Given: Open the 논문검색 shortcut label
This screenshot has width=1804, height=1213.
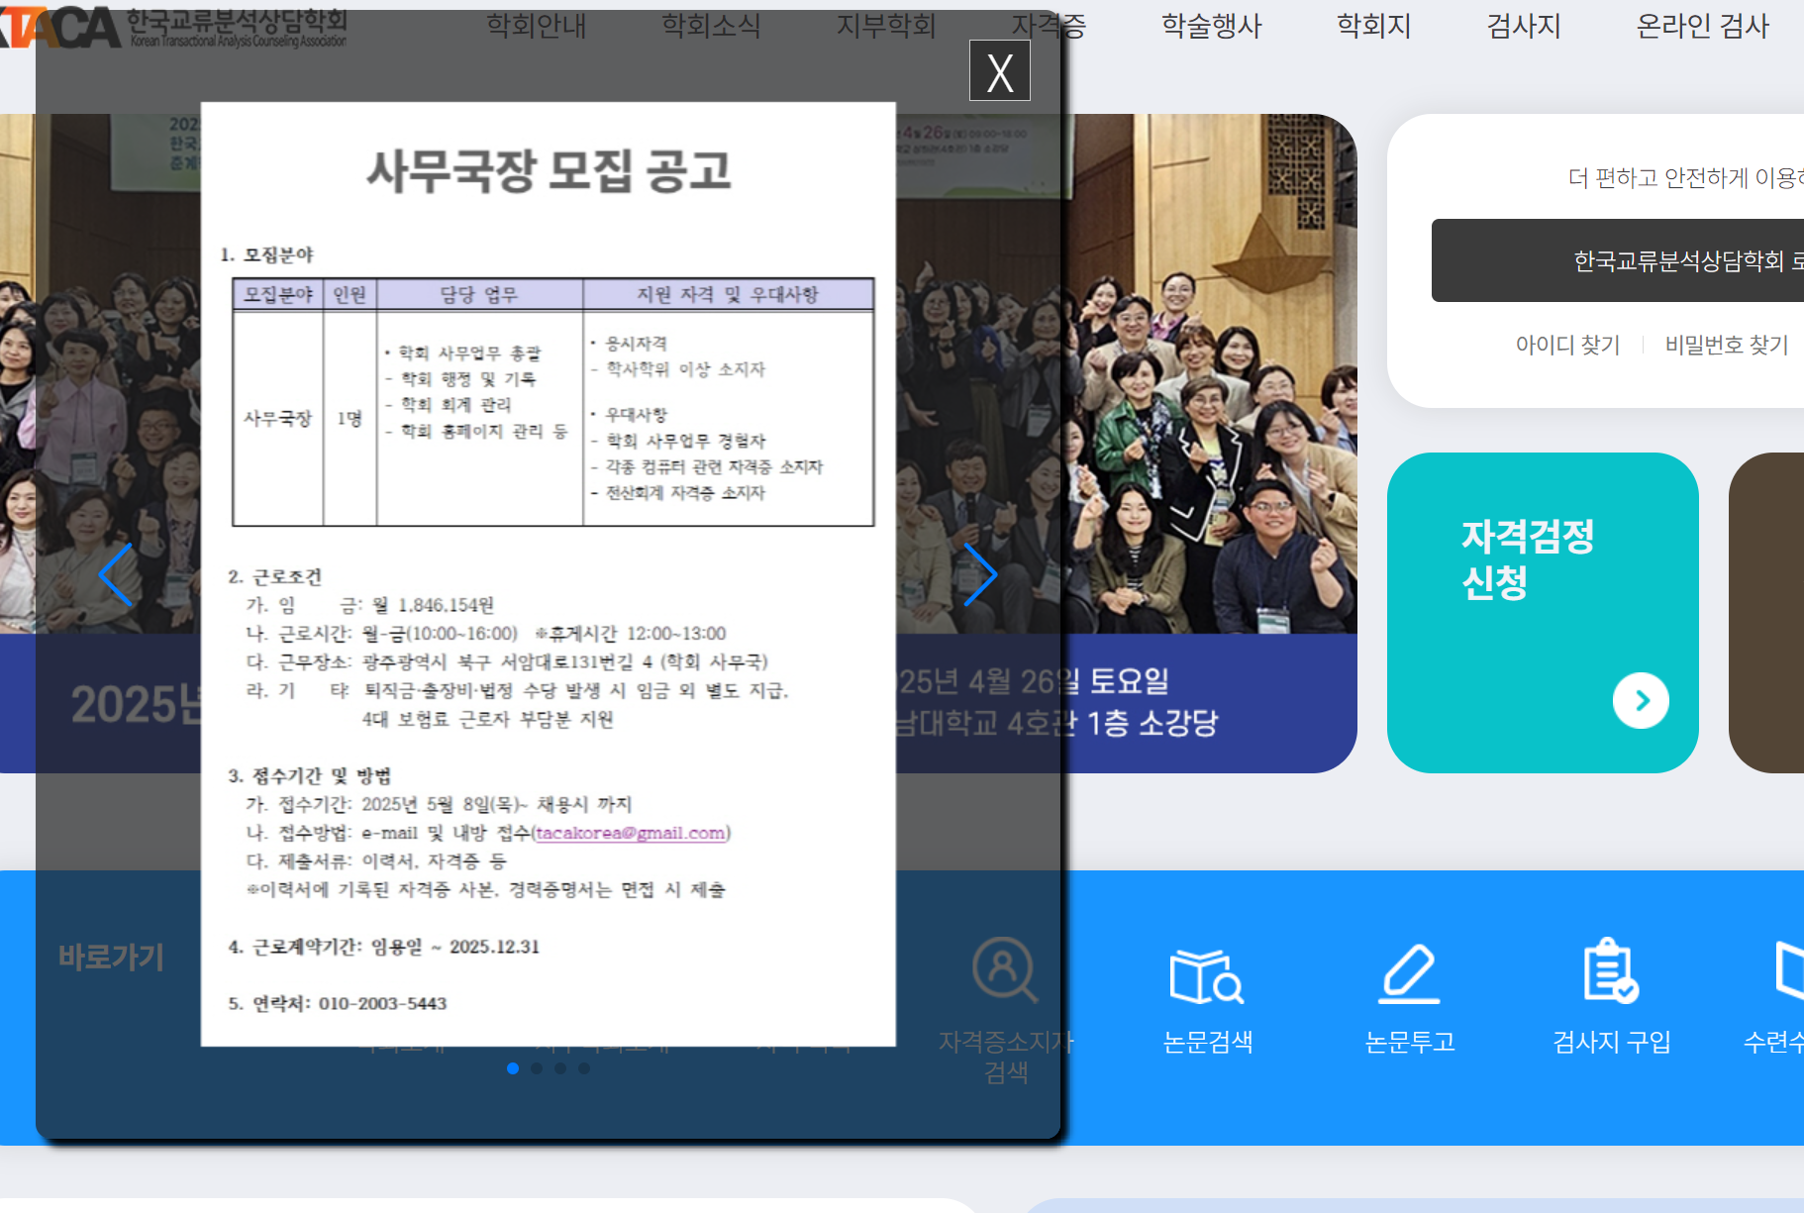Looking at the screenshot, I should [1207, 1042].
